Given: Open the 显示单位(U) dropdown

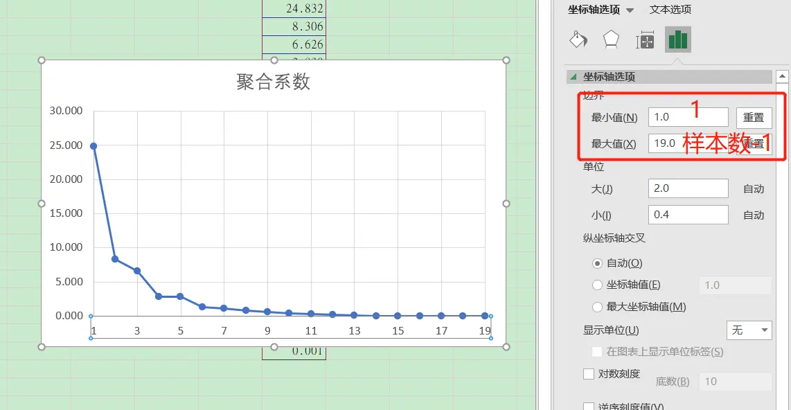Looking at the screenshot, I should pyautogui.click(x=749, y=330).
